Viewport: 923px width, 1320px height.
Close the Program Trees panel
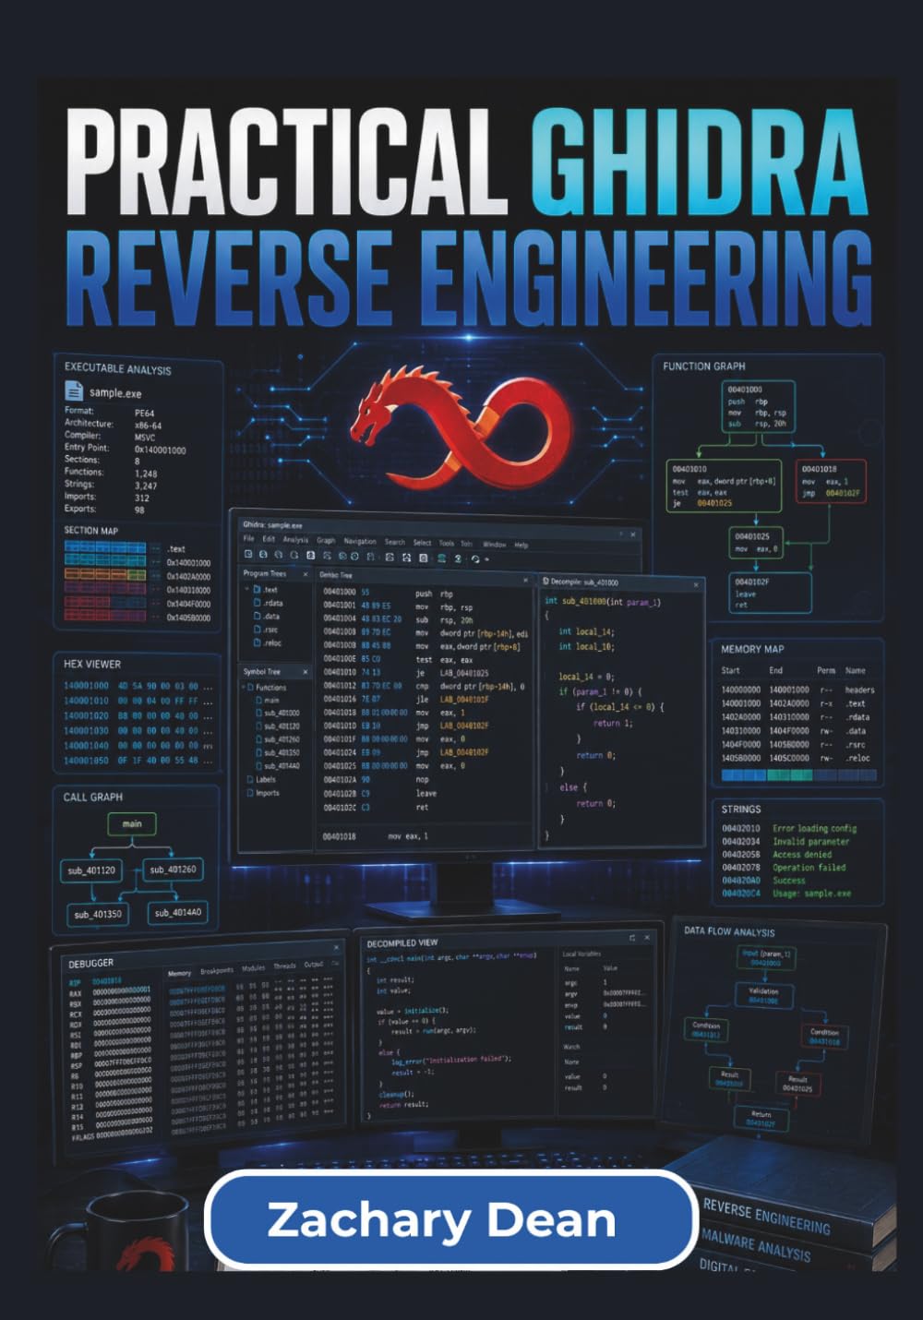coord(306,574)
